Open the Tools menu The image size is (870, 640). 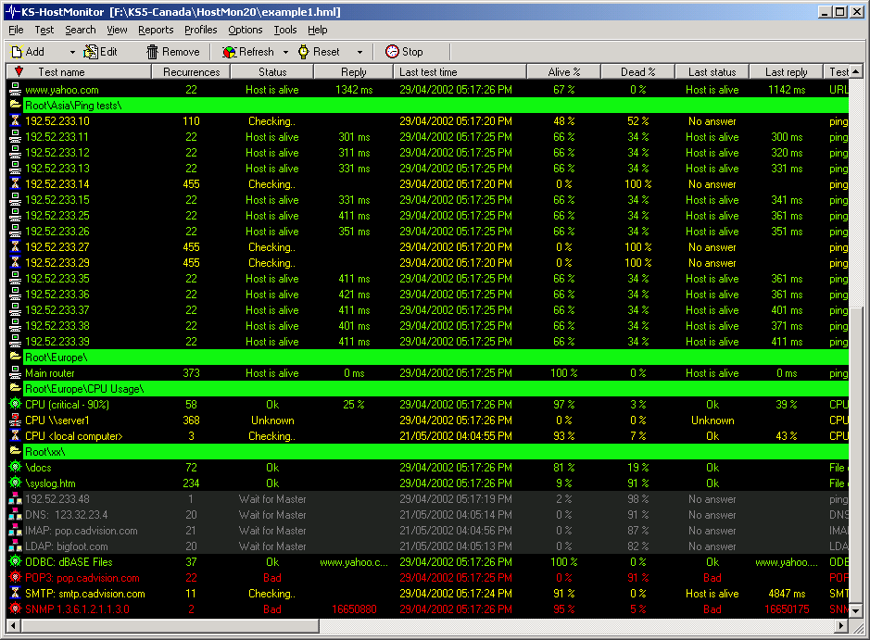285,30
